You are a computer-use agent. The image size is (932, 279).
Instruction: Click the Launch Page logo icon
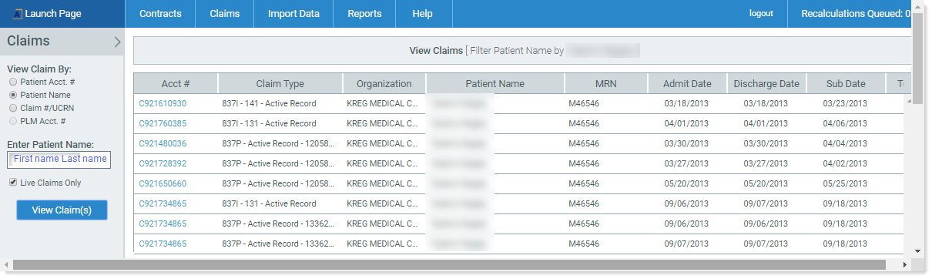16,14
